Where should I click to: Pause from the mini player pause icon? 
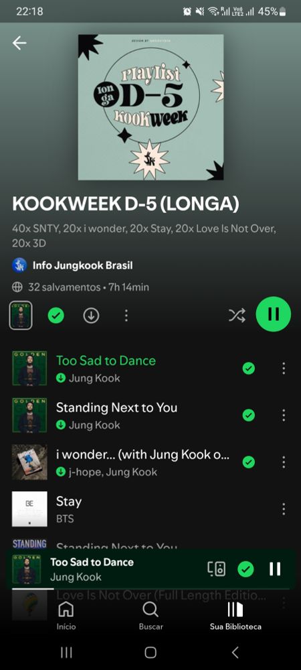(x=275, y=569)
